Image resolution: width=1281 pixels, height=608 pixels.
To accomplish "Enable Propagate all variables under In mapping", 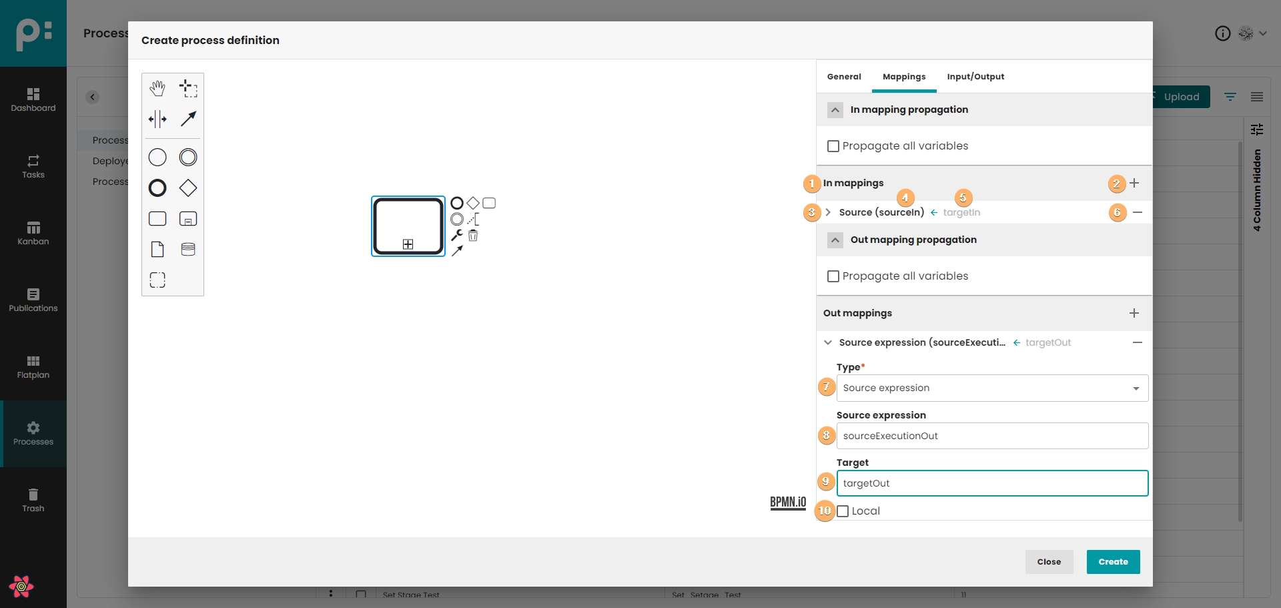I will pos(833,146).
